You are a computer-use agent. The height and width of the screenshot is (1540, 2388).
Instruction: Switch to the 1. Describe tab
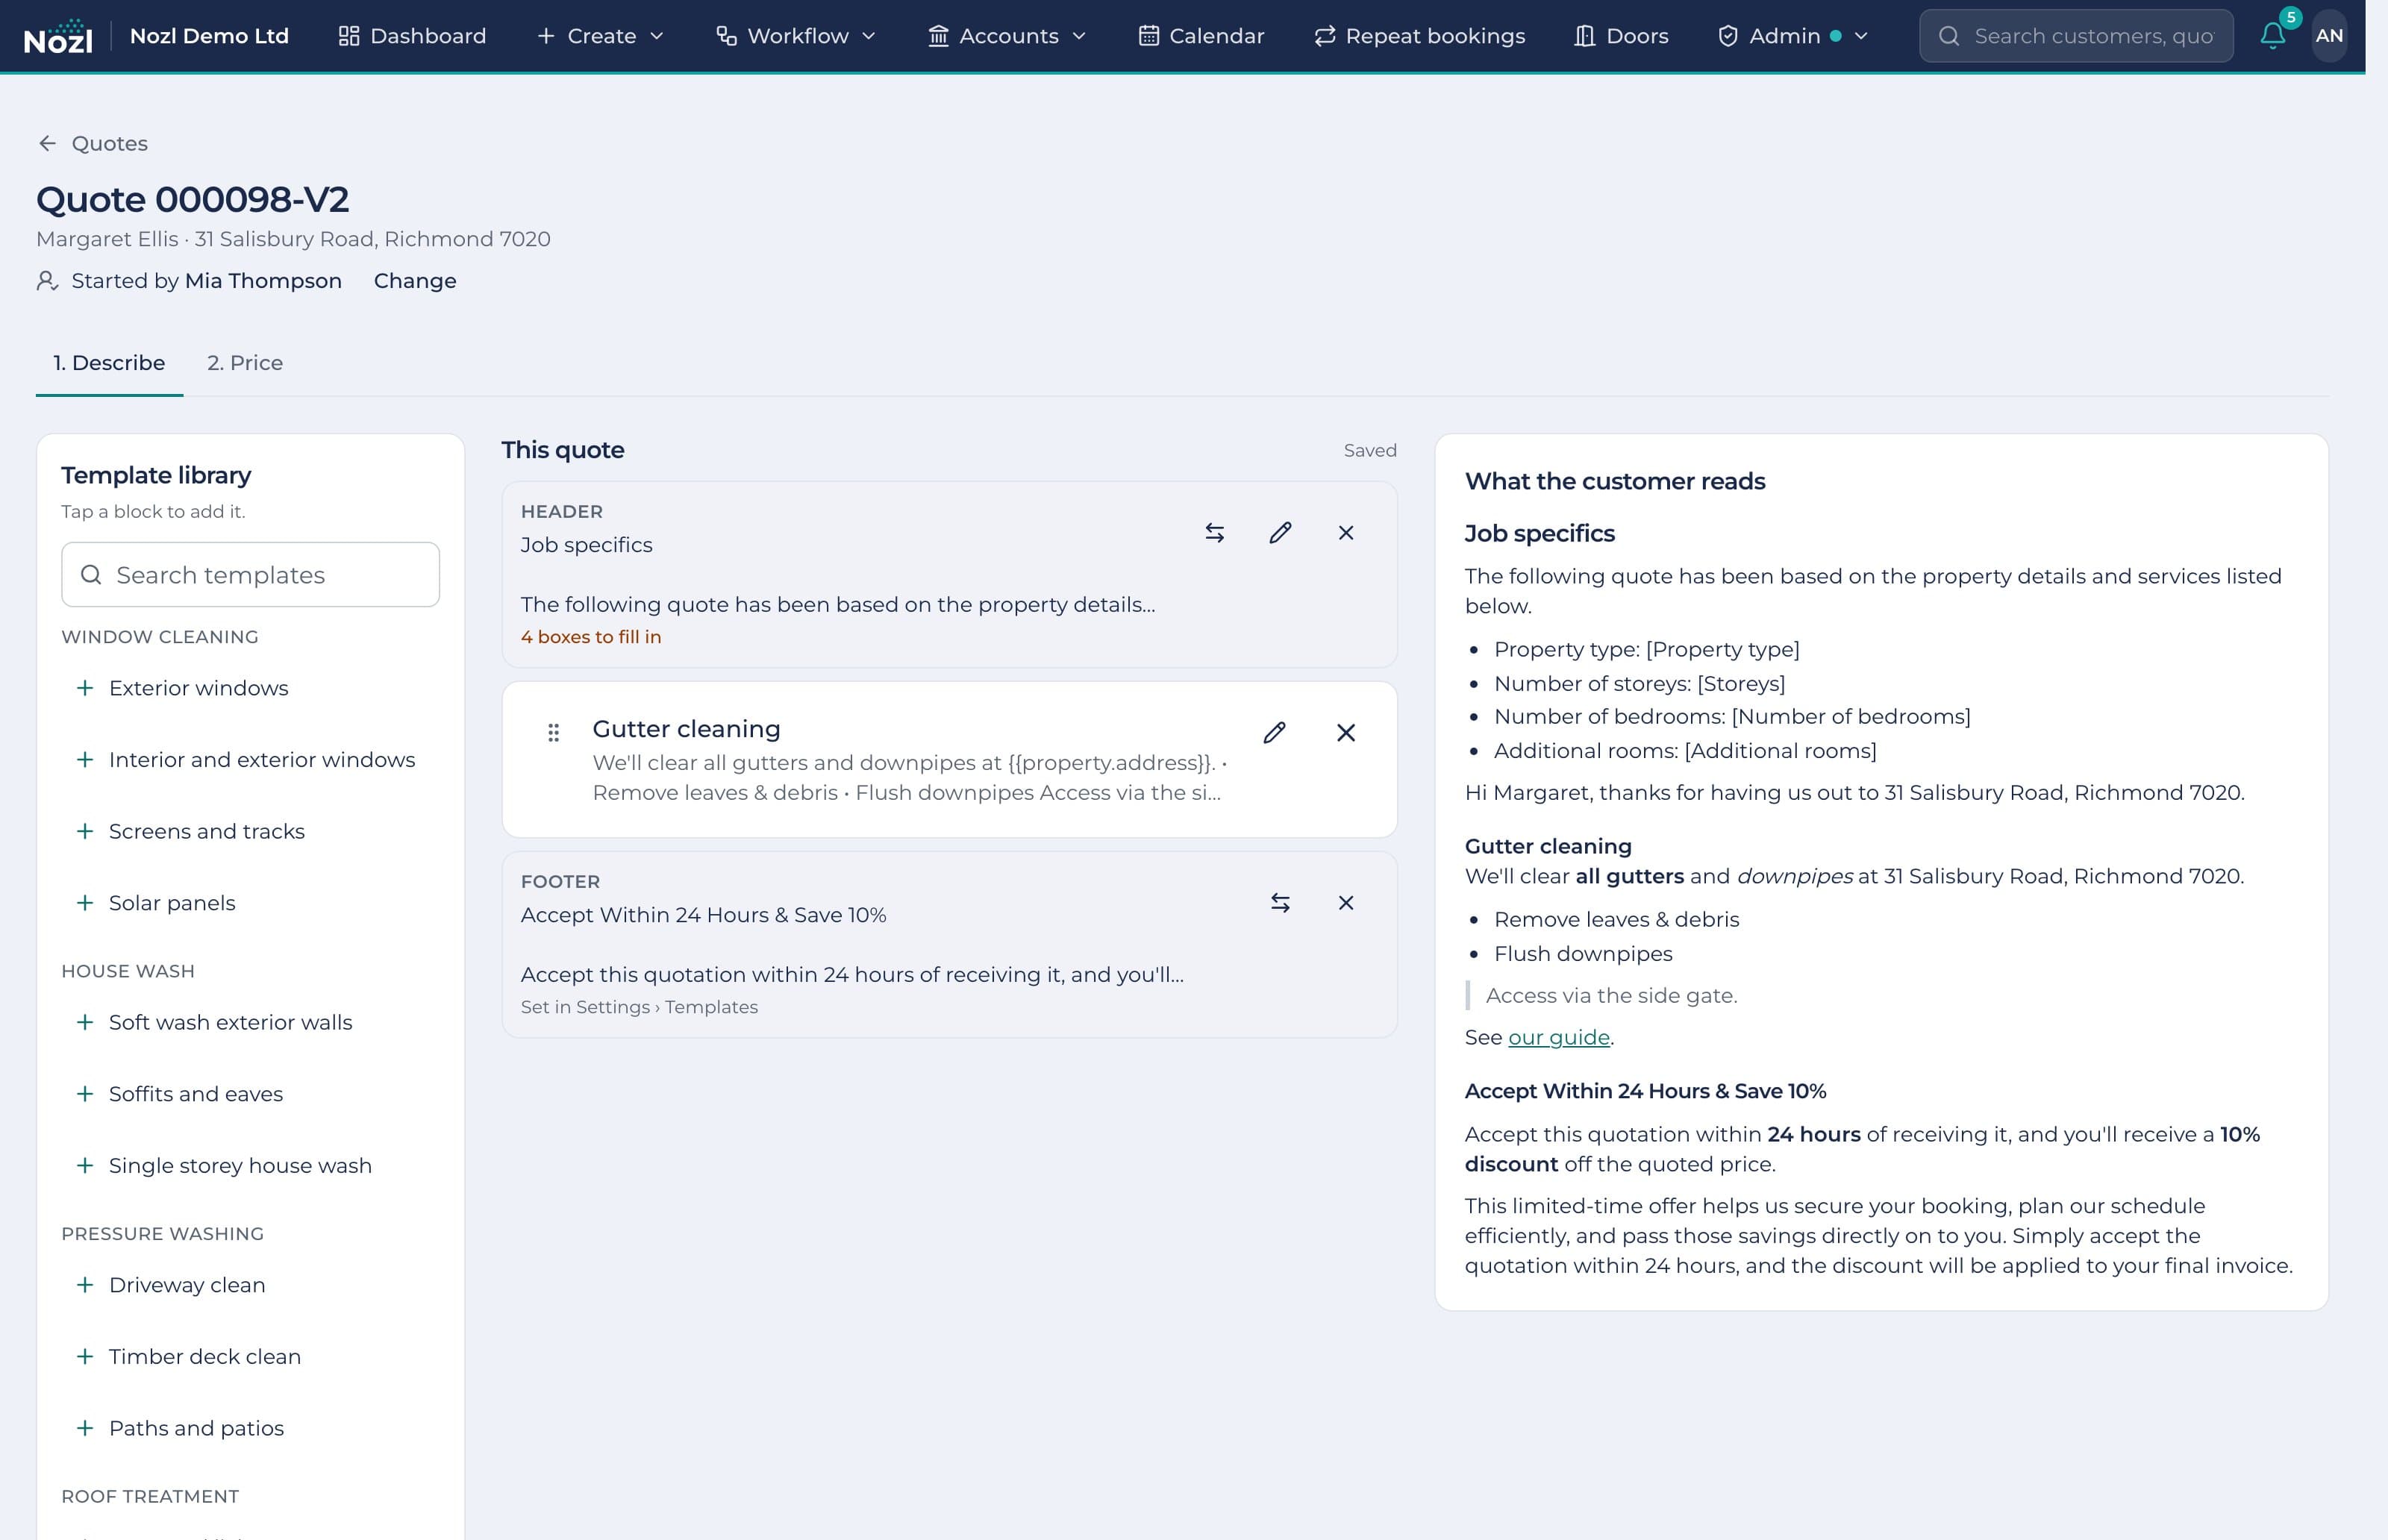109,363
